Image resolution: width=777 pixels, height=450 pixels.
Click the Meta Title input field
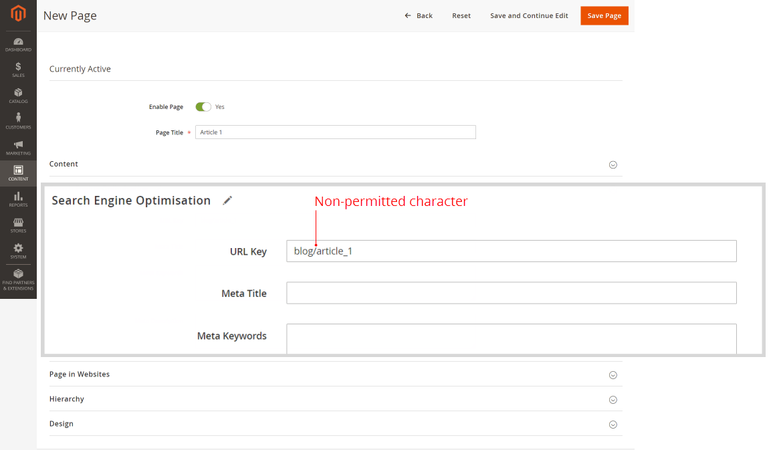click(x=511, y=293)
